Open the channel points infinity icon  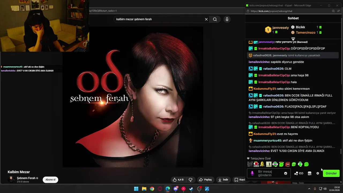click(299, 173)
